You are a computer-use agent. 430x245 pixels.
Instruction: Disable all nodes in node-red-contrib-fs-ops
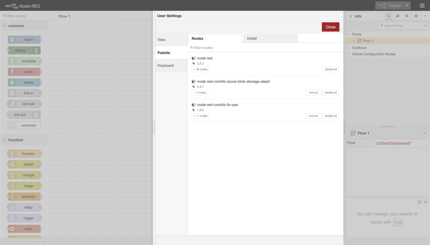coord(331,116)
